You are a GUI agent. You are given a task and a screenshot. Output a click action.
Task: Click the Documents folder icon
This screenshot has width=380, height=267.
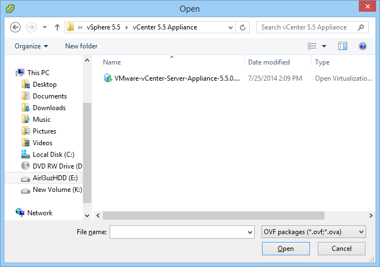pos(26,96)
